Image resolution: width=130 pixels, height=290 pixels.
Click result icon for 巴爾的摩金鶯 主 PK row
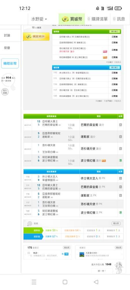click(x=120, y=187)
